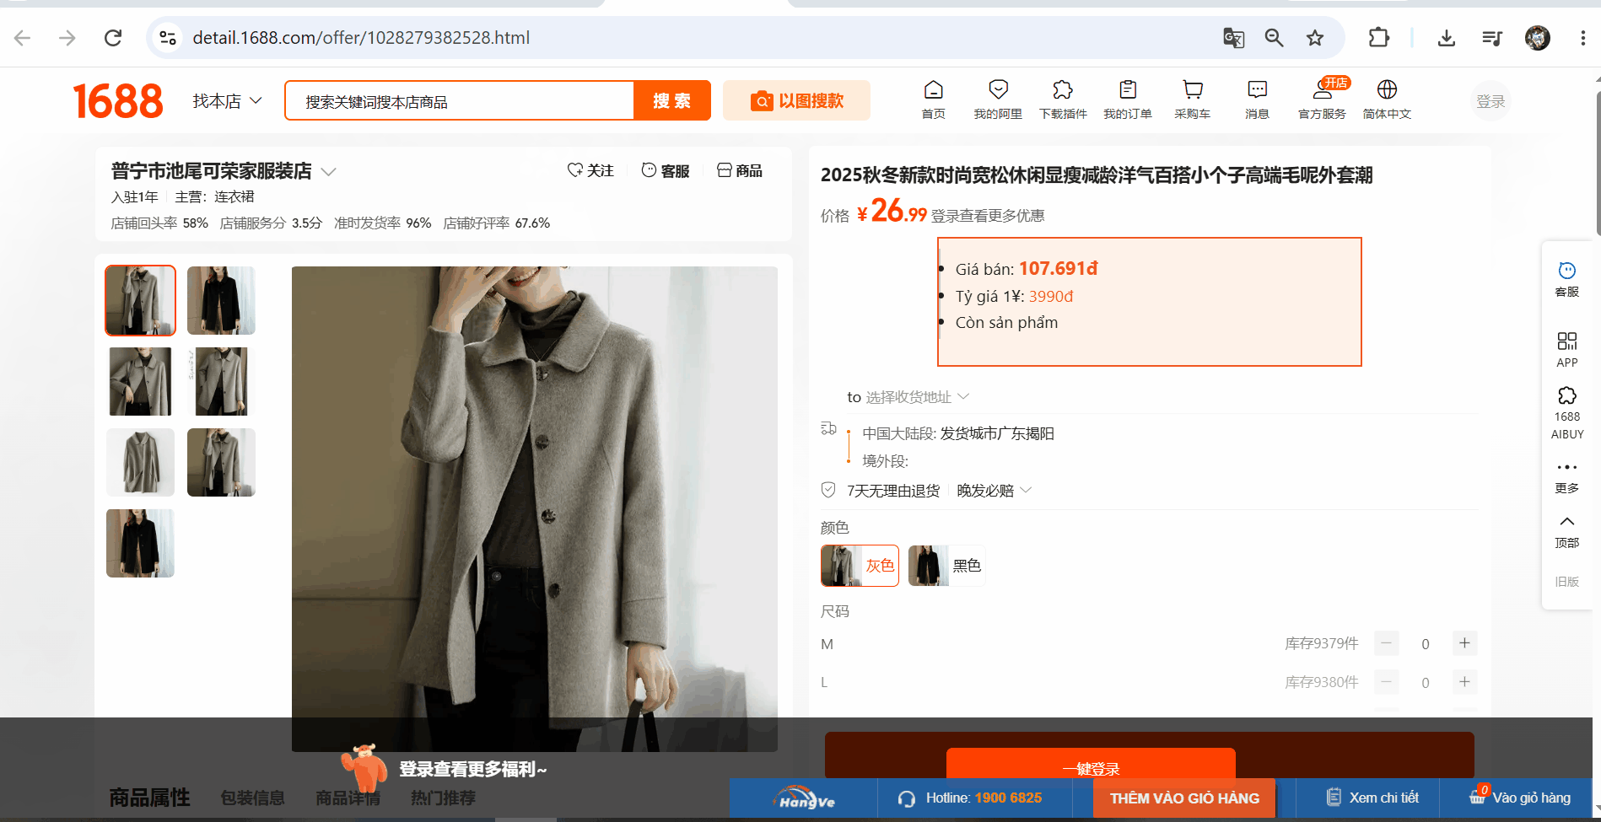Reload the page
The image size is (1601, 822).
(113, 38)
